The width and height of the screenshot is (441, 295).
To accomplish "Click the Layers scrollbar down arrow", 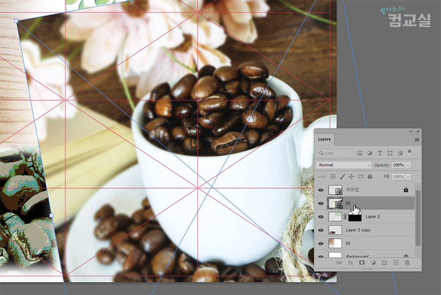I will (418, 253).
